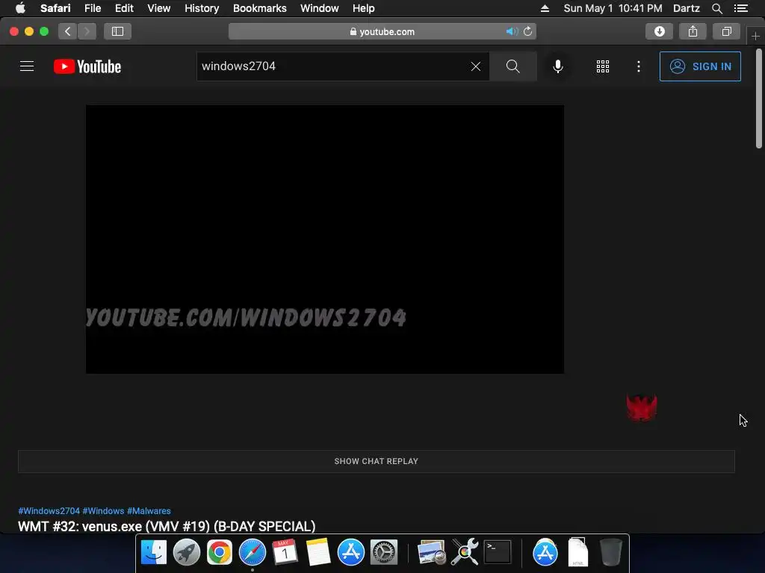
Task: Clear the search box with the X
Action: point(476,66)
